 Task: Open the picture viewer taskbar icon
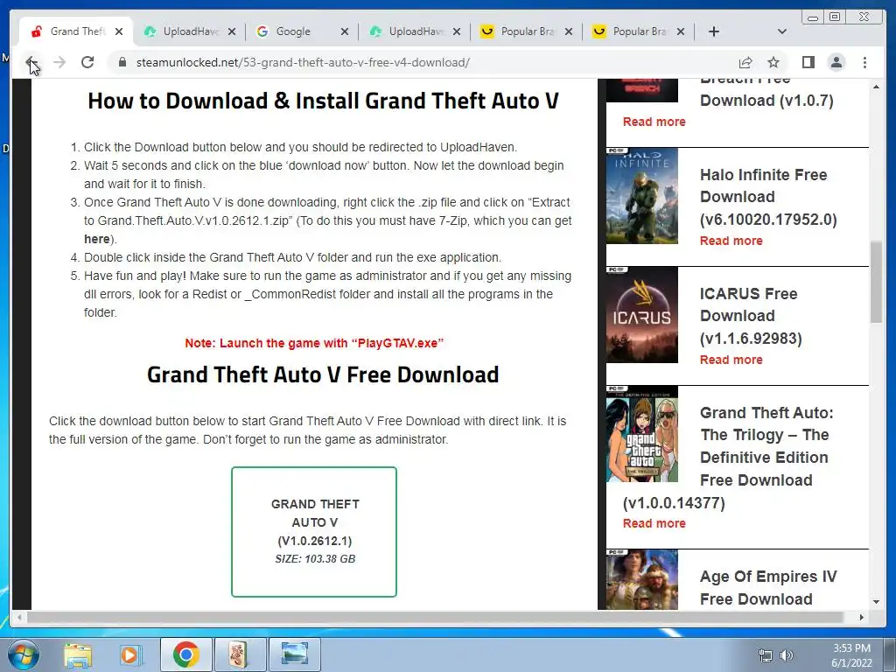294,654
